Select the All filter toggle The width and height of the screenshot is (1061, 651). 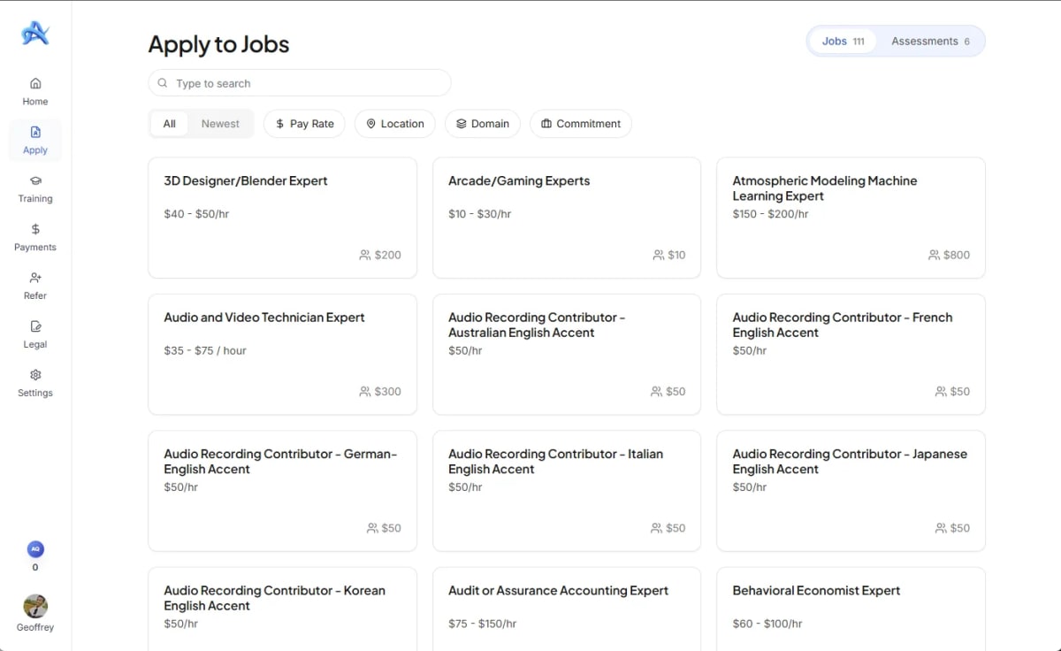tap(169, 124)
